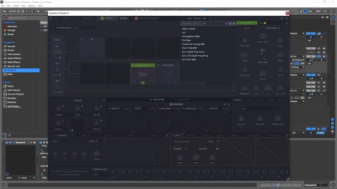Click the Draw Mode pencil icon in Ableton
337x189 pixels.
(x=301, y=11)
